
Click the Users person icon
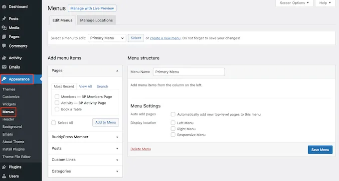tap(4, 176)
